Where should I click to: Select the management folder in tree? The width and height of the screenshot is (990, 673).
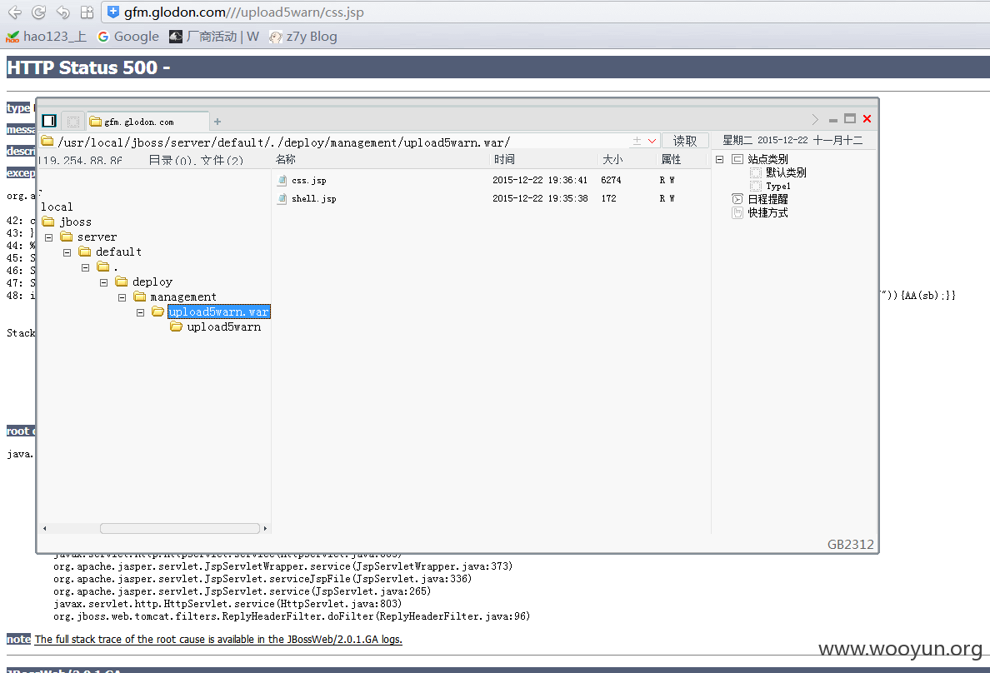click(183, 297)
